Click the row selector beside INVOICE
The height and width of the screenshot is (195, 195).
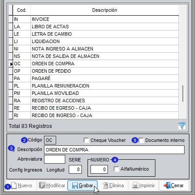(10, 19)
